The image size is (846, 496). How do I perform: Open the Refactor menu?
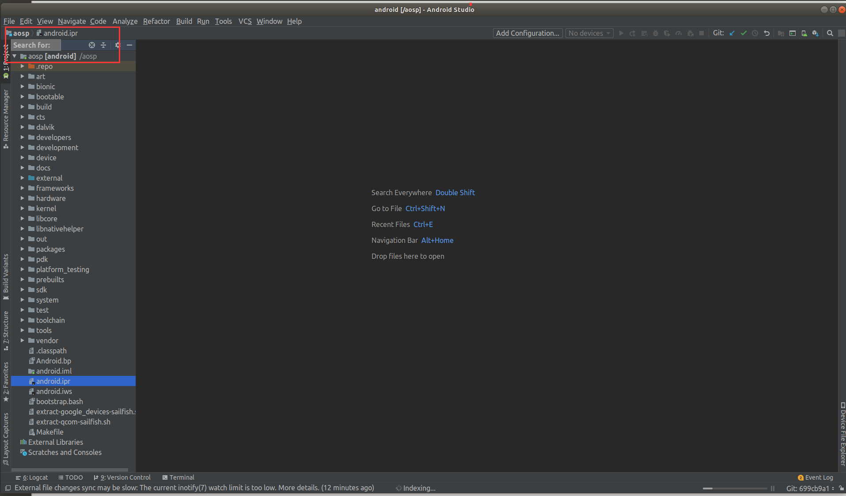tap(156, 21)
